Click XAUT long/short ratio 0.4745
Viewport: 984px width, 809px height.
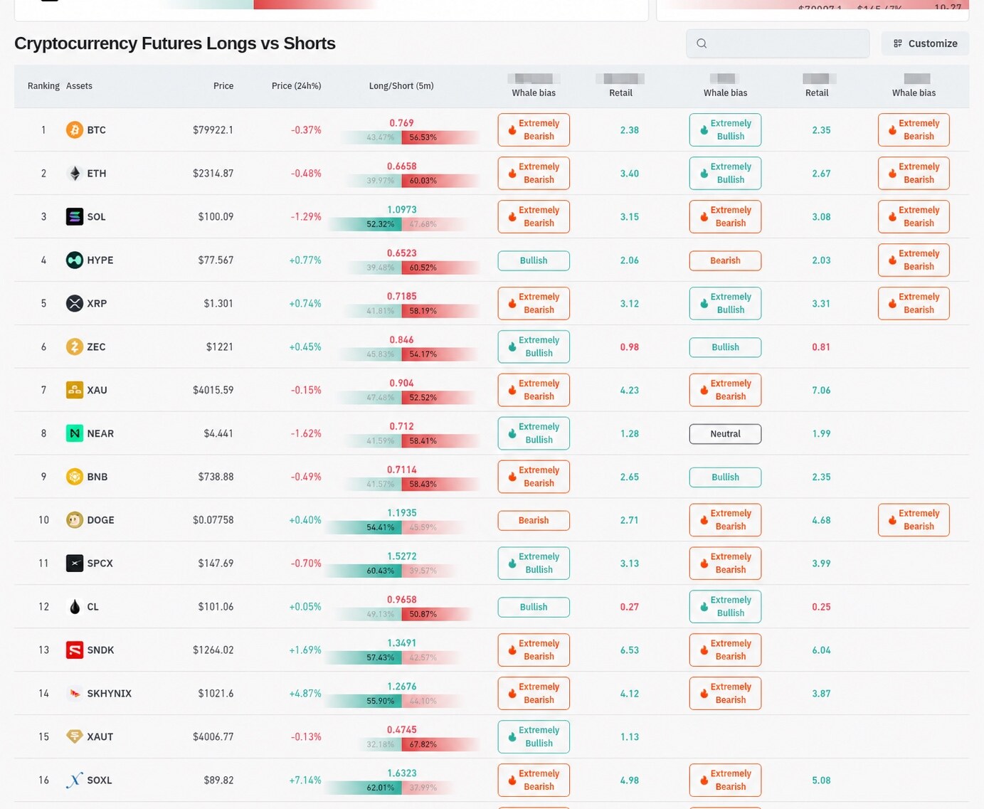click(x=402, y=730)
